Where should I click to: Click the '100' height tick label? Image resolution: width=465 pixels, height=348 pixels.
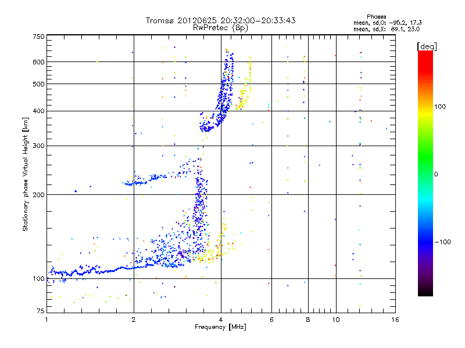[38, 278]
